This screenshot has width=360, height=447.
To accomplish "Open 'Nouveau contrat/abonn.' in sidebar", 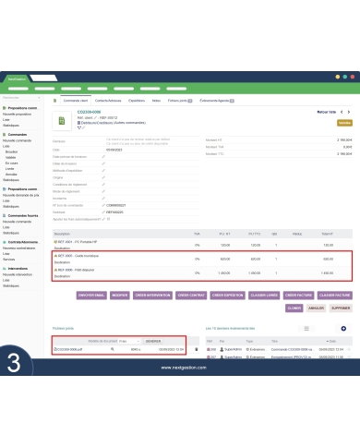I will tap(19, 248).
